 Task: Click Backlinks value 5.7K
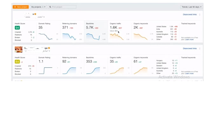point(90,28)
